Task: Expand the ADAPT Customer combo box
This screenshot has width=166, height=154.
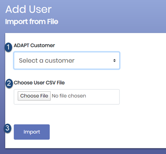Action: pos(67,61)
